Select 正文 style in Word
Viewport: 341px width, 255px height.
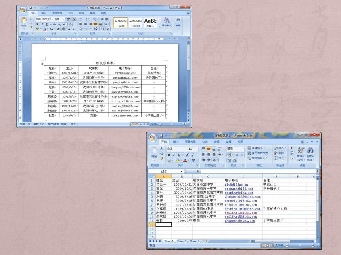click(121, 23)
